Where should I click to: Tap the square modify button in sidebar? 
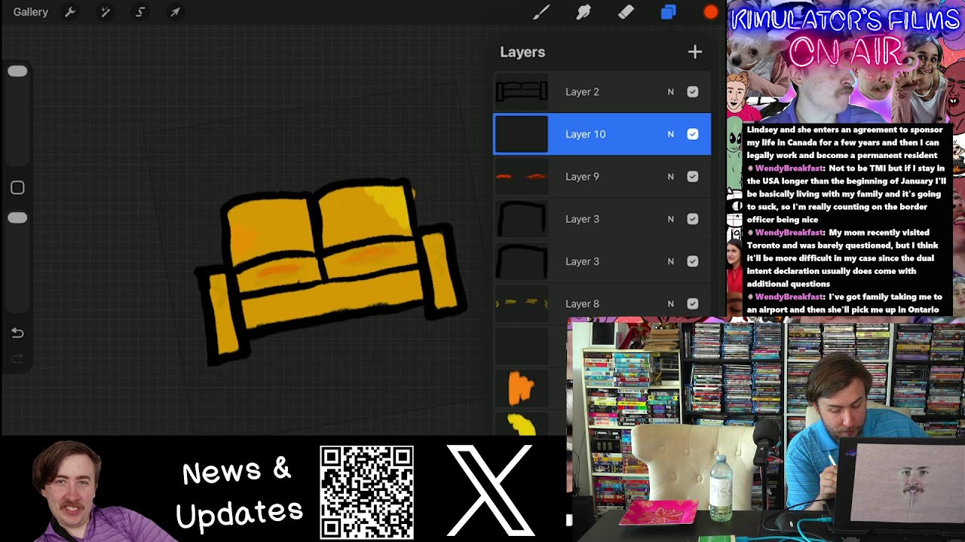coord(17,187)
